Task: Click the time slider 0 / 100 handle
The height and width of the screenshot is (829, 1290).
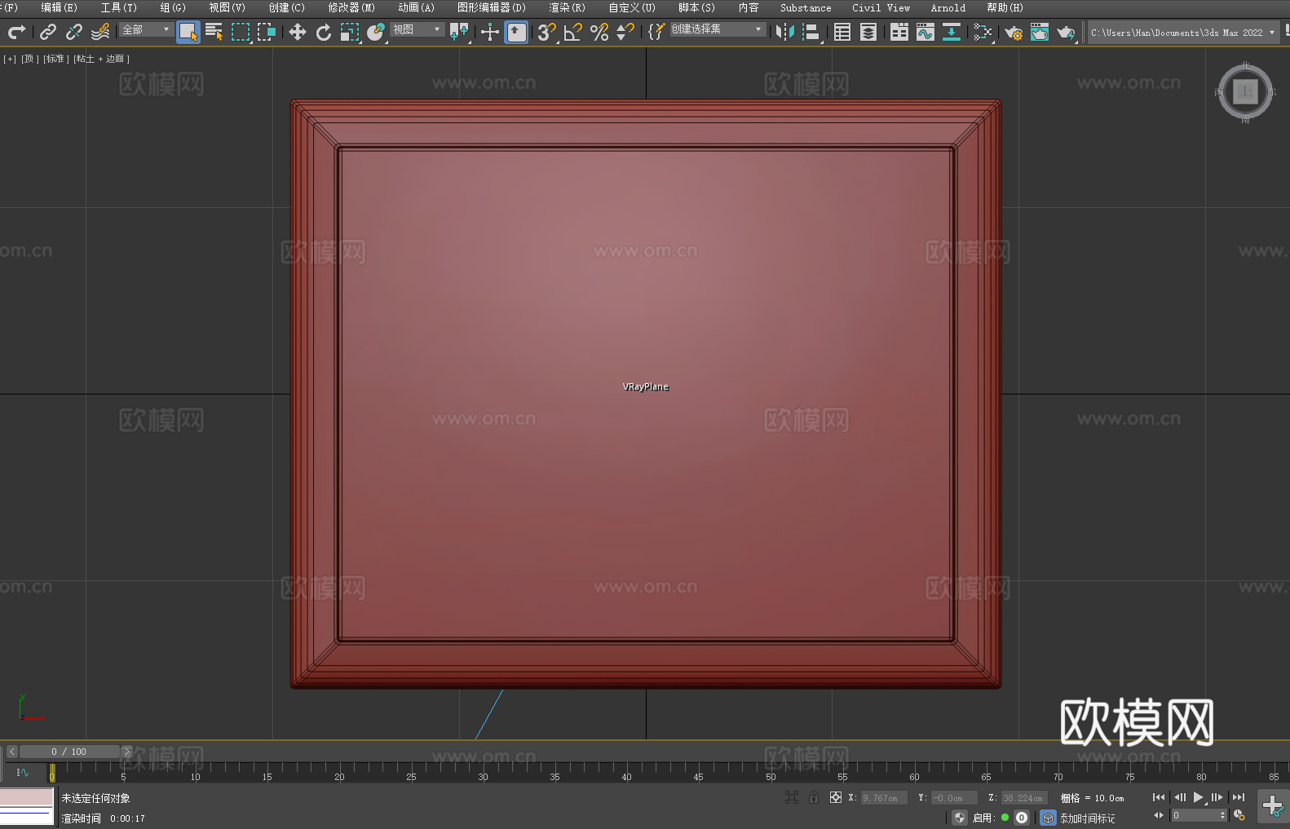Action: pyautogui.click(x=69, y=752)
